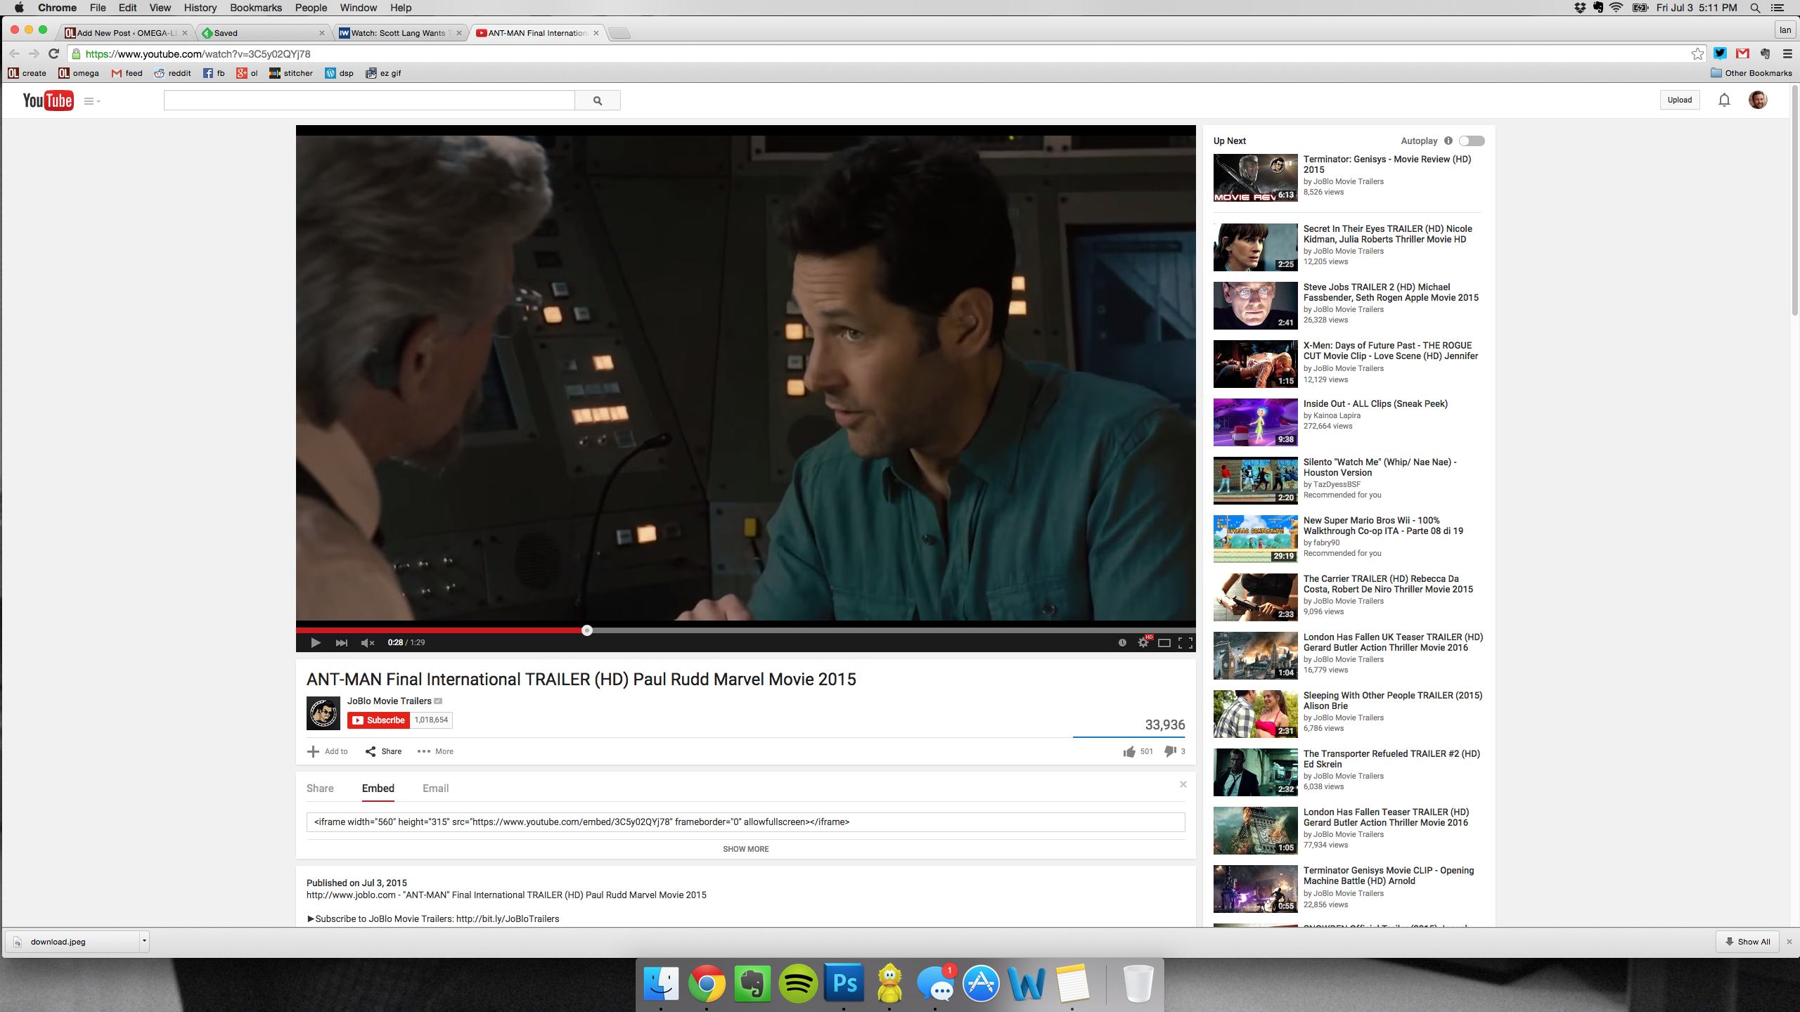Screen dimensions: 1800x1012
Task: Open download.jpeg options arrow
Action: coord(143,941)
